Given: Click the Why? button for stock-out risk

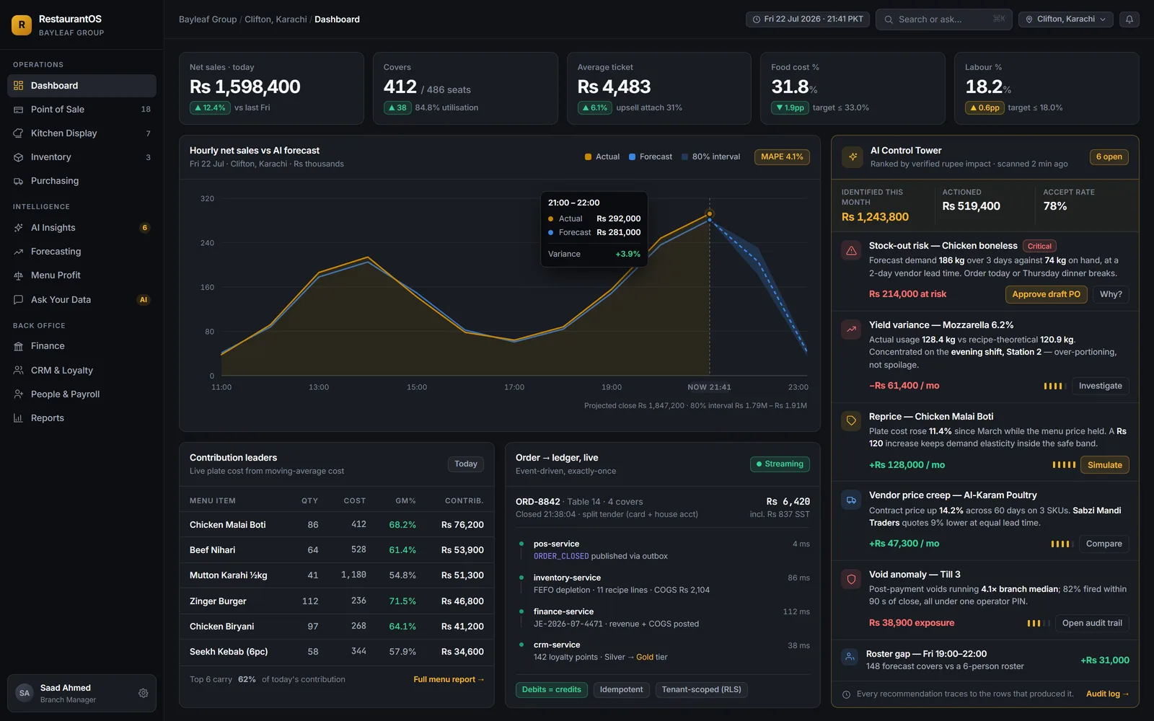Looking at the screenshot, I should [1111, 294].
